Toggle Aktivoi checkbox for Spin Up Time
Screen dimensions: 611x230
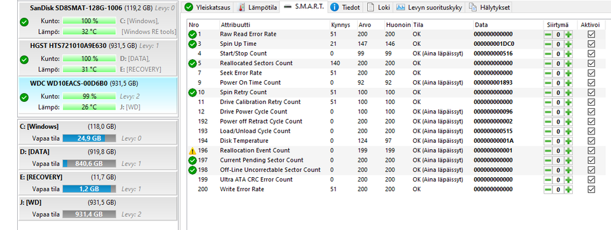pos(591,44)
